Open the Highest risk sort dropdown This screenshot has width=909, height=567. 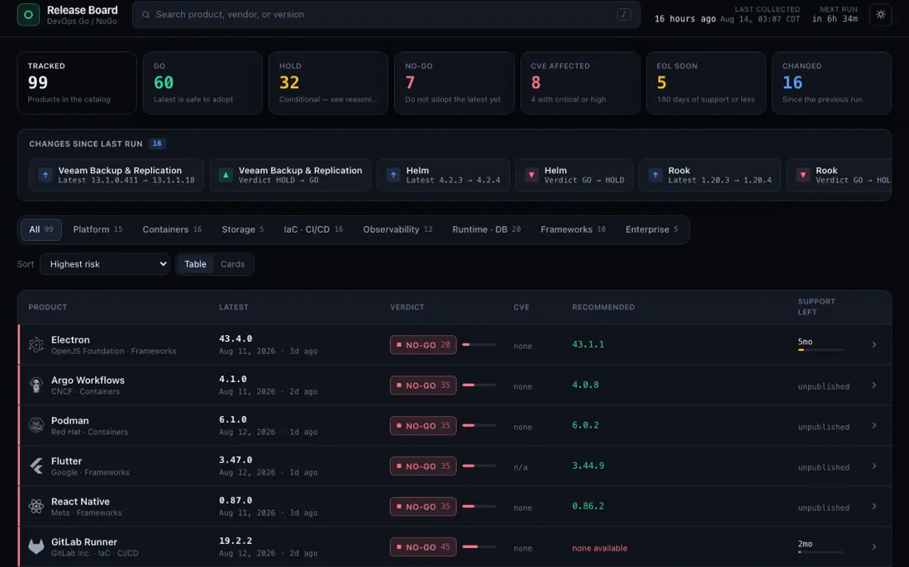pos(105,264)
